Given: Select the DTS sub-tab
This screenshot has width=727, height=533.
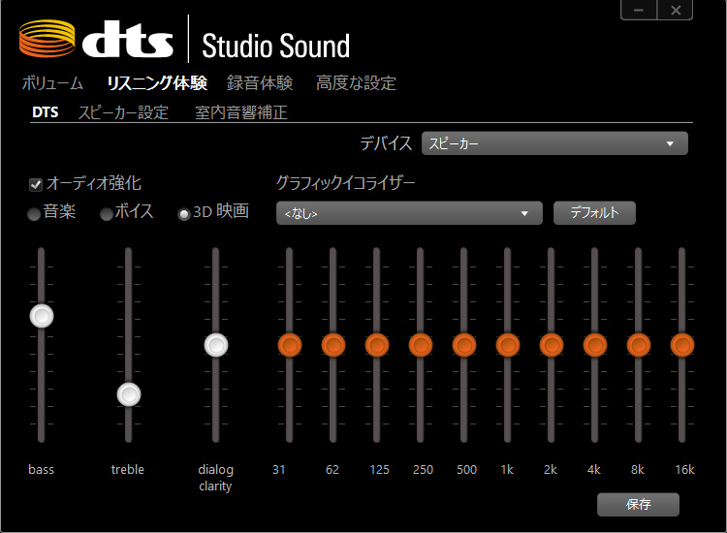Looking at the screenshot, I should pos(45,112).
